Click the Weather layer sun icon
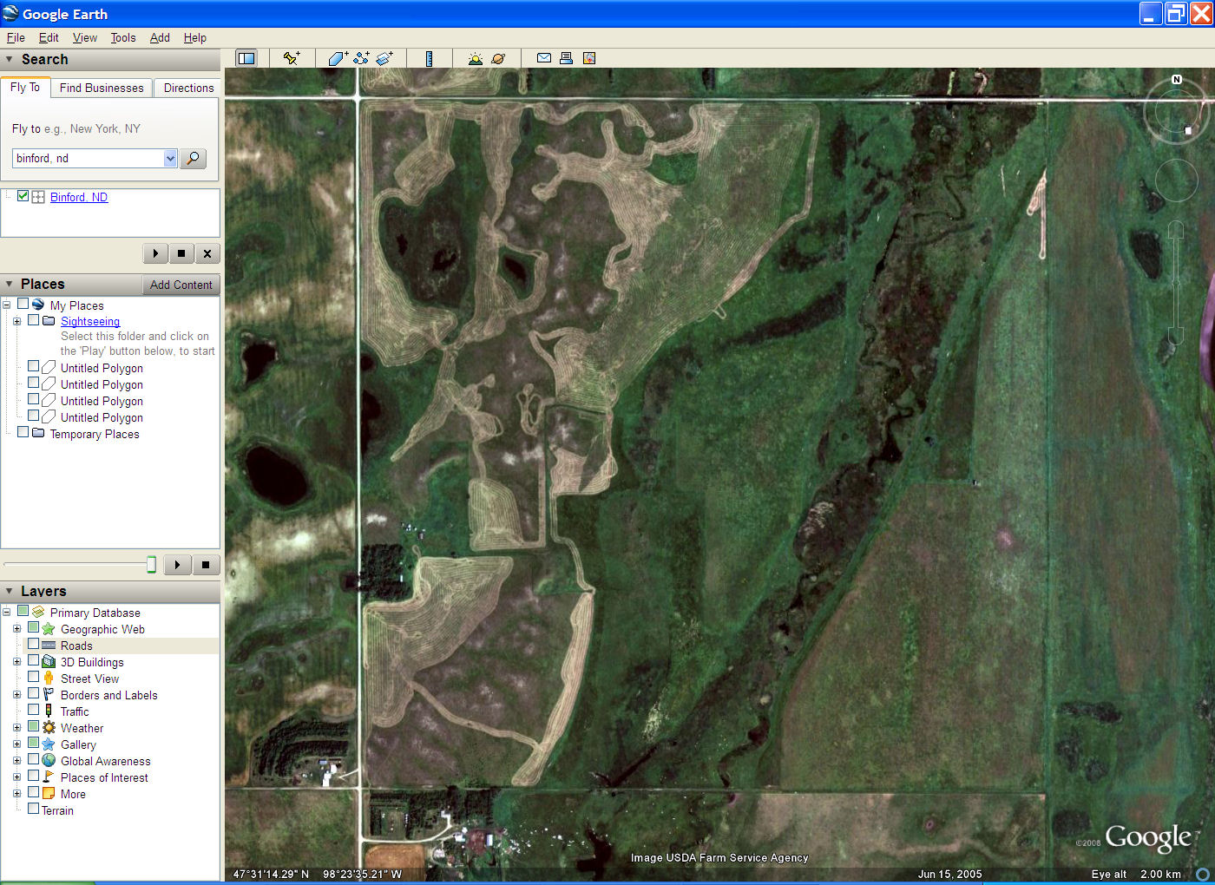This screenshot has height=885, width=1215. 49,728
